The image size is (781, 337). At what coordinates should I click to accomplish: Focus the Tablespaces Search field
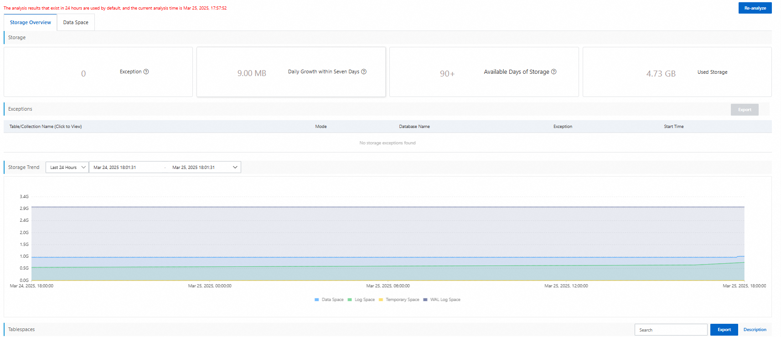pos(671,330)
